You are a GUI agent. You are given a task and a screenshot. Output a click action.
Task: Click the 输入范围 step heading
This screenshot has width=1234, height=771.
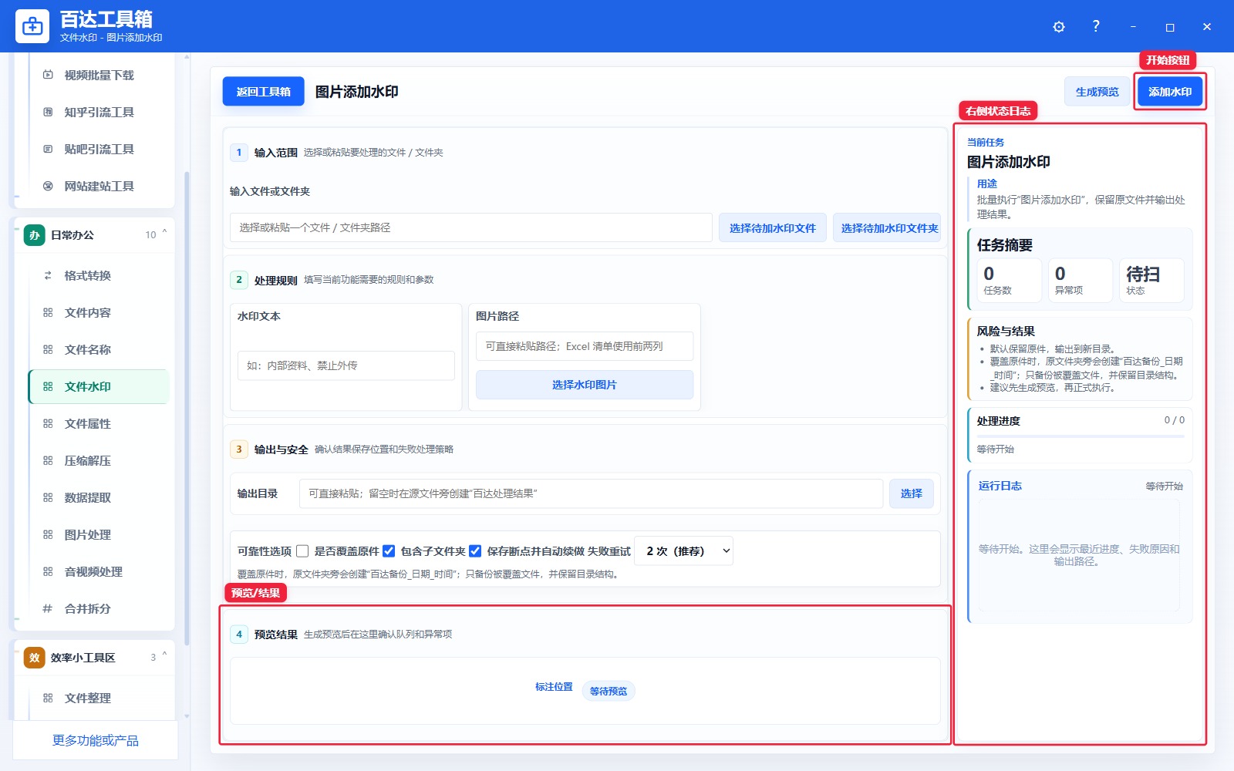point(276,153)
